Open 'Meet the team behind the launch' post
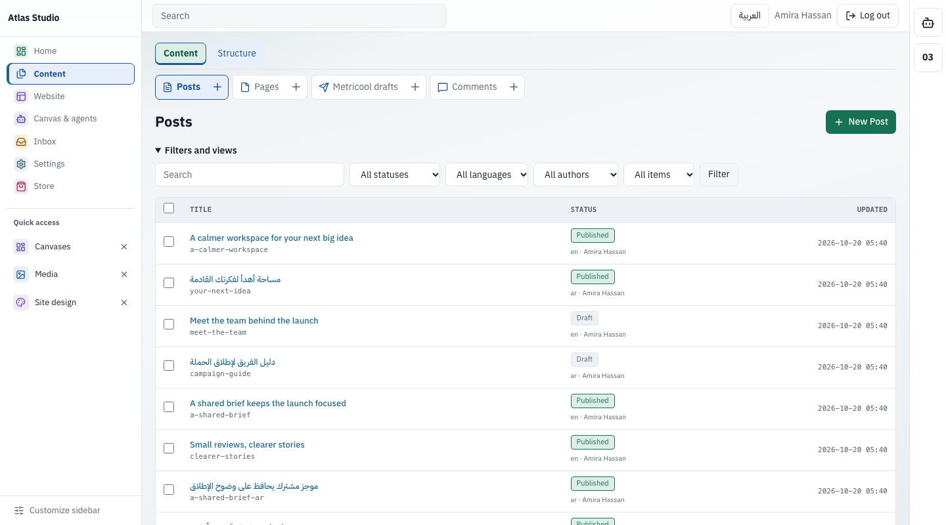The height and width of the screenshot is (525, 946). (x=254, y=321)
